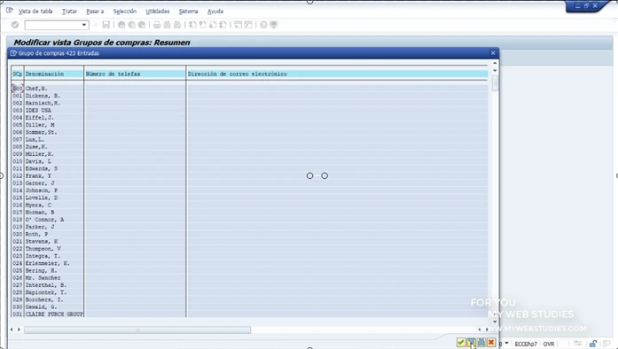Click the help question mark toolbar icon
The height and width of the screenshot is (349, 618).
pyautogui.click(x=263, y=25)
